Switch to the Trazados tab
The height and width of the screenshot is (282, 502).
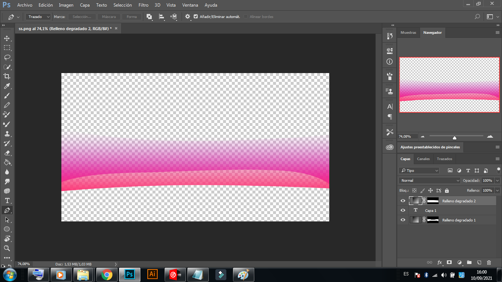tap(445, 159)
